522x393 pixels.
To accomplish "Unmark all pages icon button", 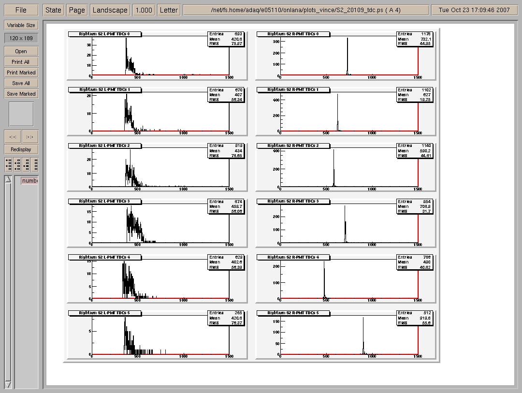I will (35, 164).
